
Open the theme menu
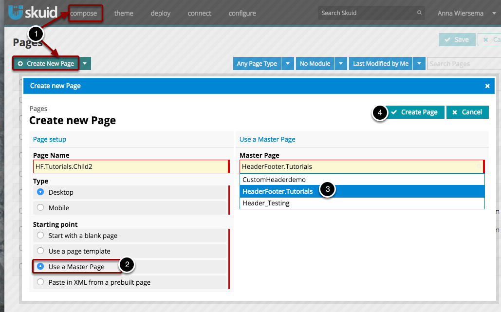pos(124,14)
